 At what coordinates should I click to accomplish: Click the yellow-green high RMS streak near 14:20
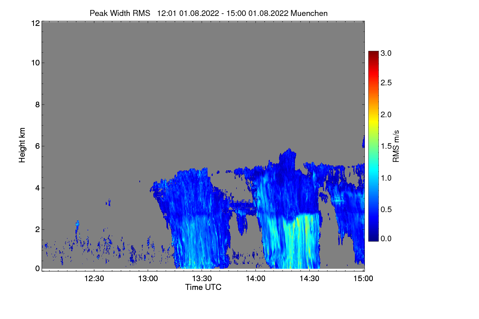pyautogui.click(x=297, y=239)
